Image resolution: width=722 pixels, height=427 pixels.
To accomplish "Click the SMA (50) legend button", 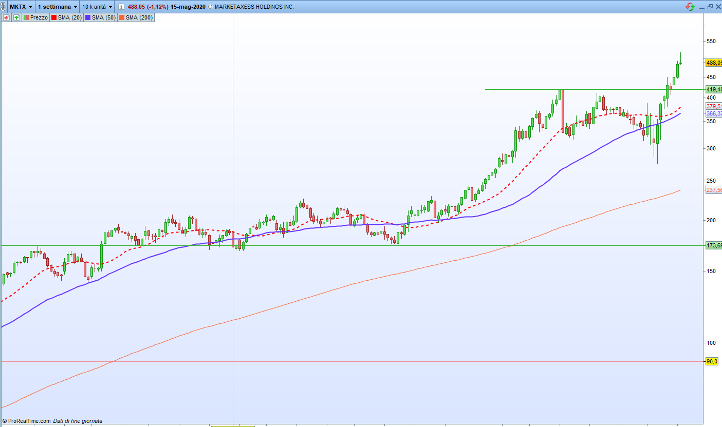I will coord(100,17).
